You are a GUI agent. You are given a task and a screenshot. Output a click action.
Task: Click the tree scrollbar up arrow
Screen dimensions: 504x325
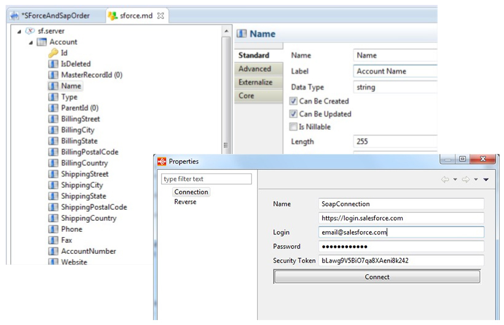click(226, 31)
